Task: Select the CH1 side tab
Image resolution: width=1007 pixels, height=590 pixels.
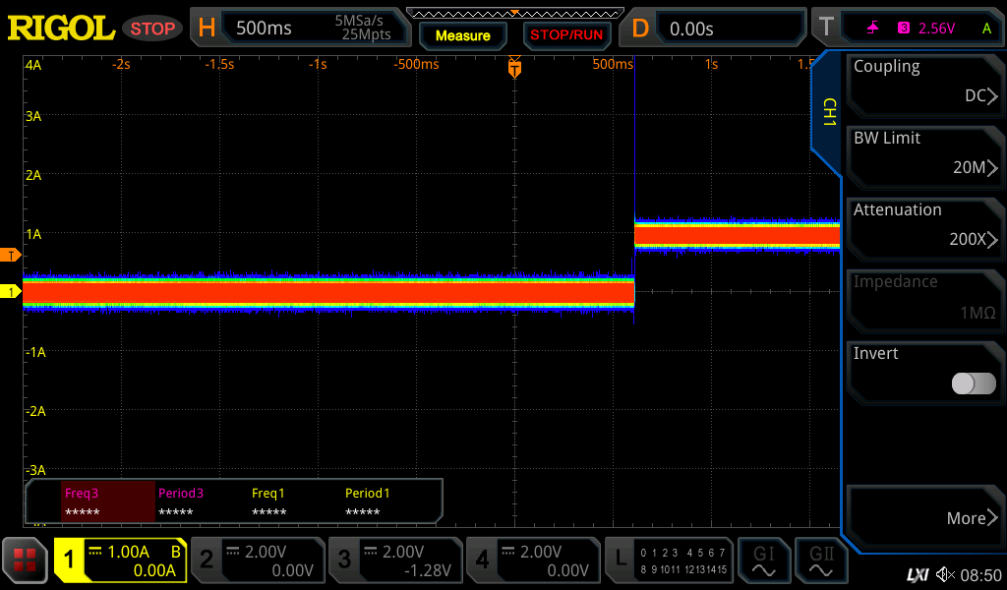Action: pos(828,112)
